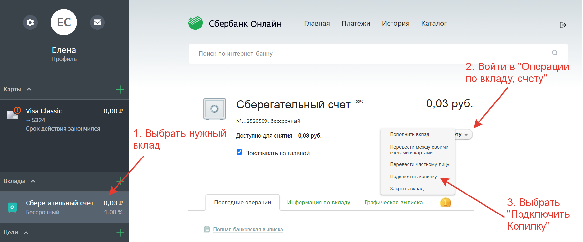Collapse the Вклады section

point(33,181)
